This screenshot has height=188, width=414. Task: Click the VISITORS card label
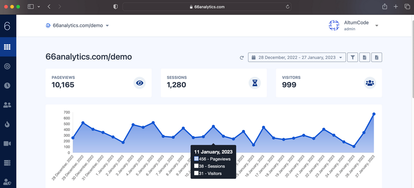tap(291, 78)
